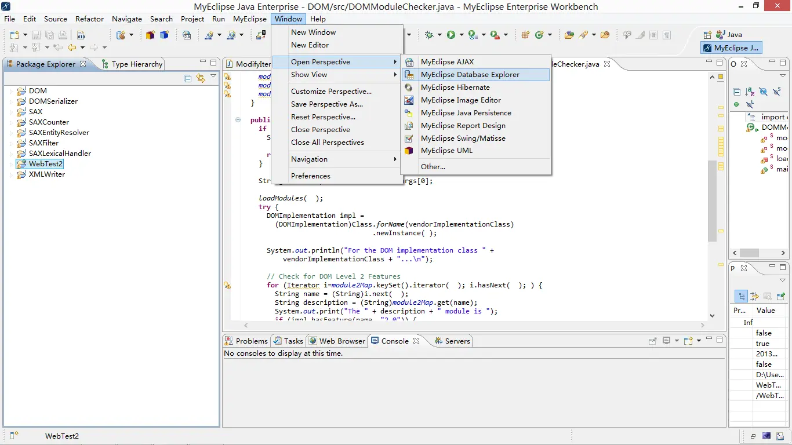The height and width of the screenshot is (445, 792).
Task: Select the MyEclipse J... perspective button
Action: pyautogui.click(x=731, y=48)
